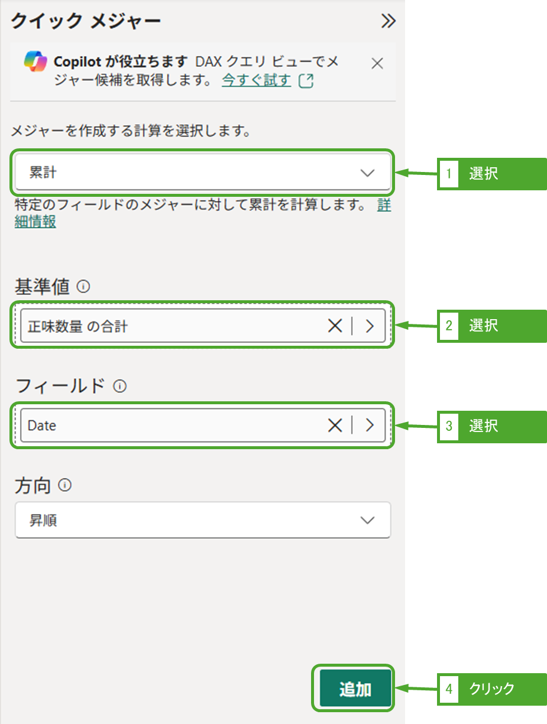The width and height of the screenshot is (547, 724).
Task: Clear the 正味数量 の合計 base value
Action: tap(335, 326)
